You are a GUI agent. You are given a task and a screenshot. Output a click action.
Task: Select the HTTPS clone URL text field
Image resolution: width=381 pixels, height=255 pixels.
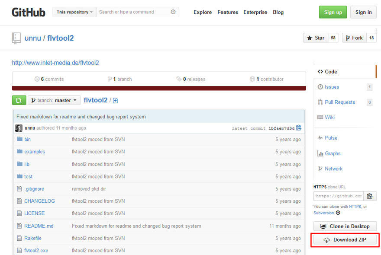(339, 196)
